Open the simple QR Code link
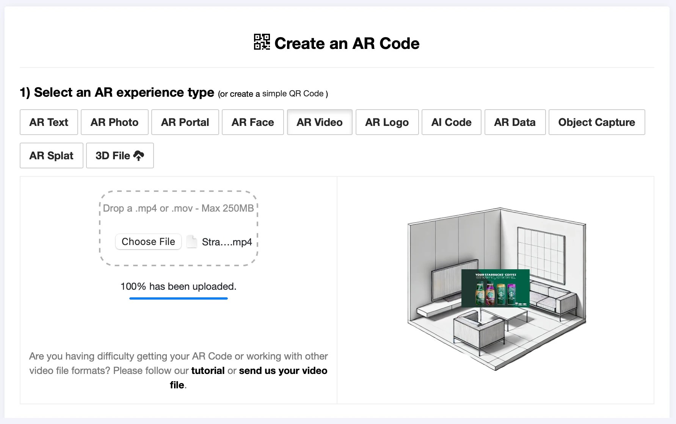Image resolution: width=676 pixels, height=424 pixels. (x=292, y=94)
